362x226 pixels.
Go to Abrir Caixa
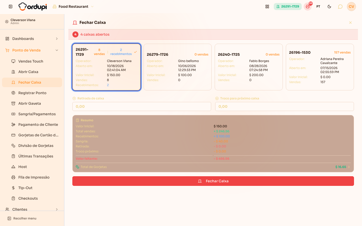(x=32, y=72)
